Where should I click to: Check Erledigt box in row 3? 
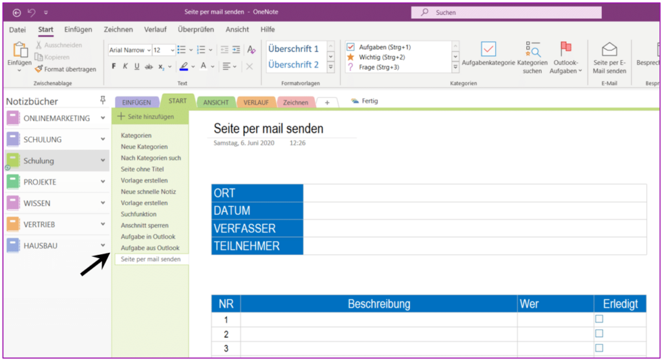tap(599, 348)
